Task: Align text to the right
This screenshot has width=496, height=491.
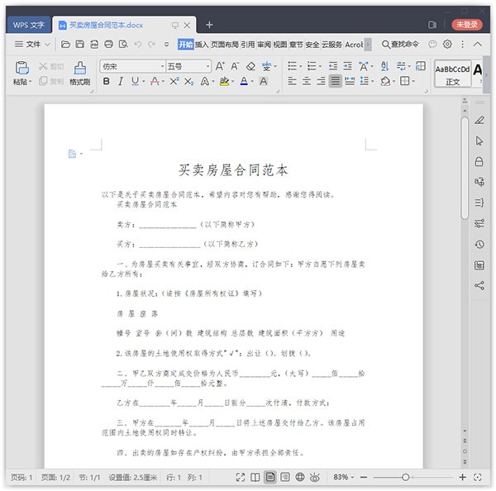Action: click(x=321, y=81)
